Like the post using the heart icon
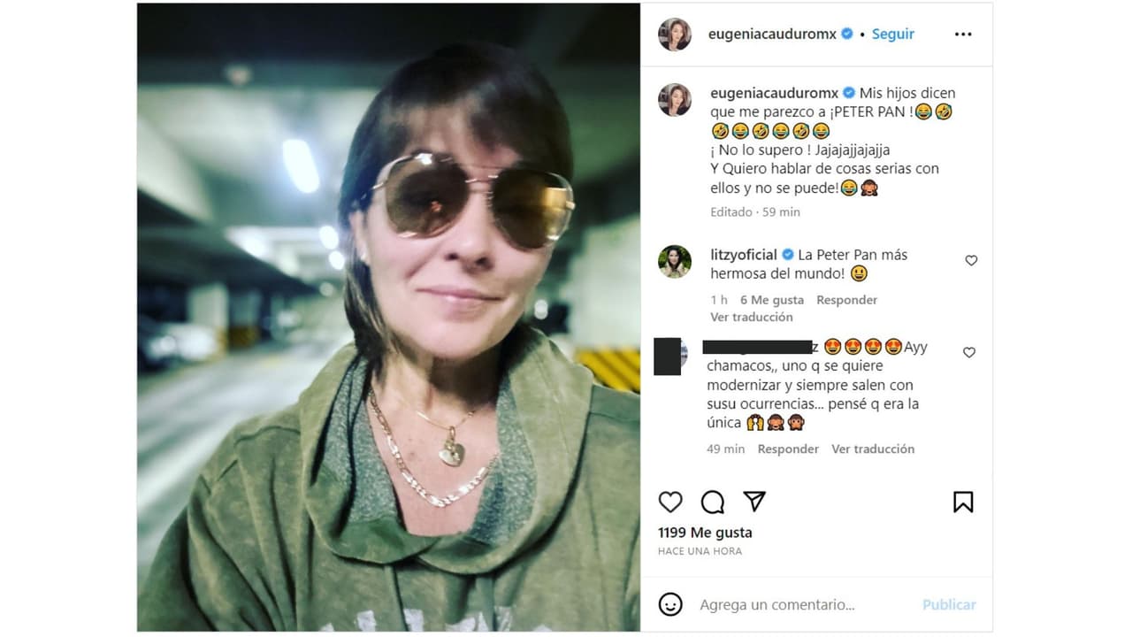 tap(670, 502)
